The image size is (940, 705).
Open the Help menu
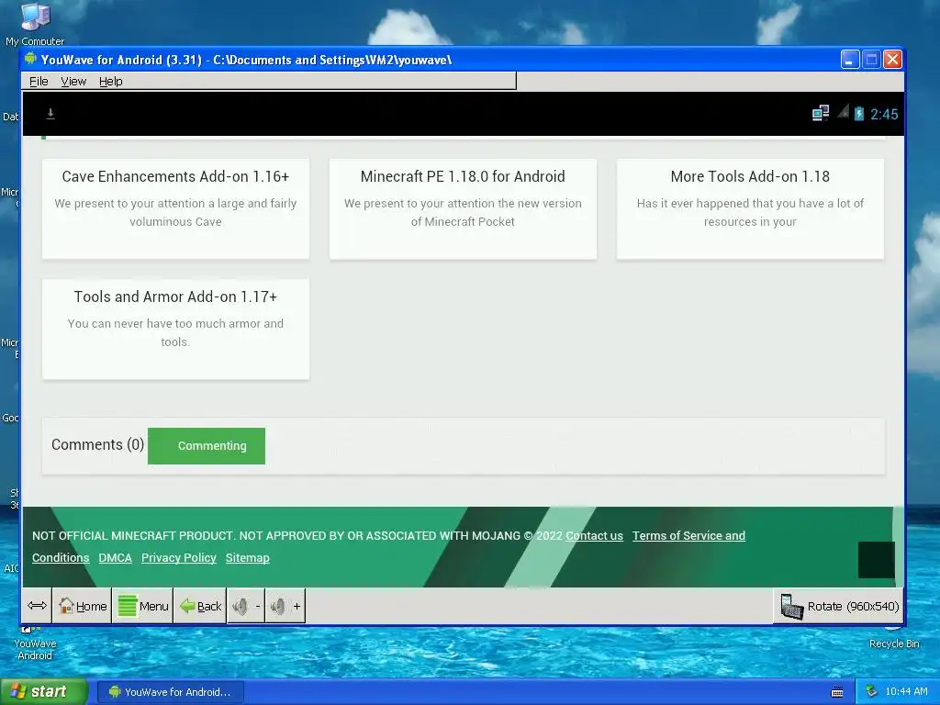(110, 82)
